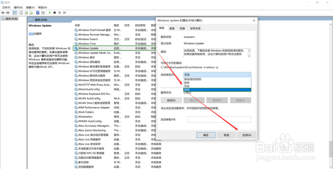Screen dimensions: 333x169
Task: Choose 自动 from the startup type list
Action: point(217,83)
